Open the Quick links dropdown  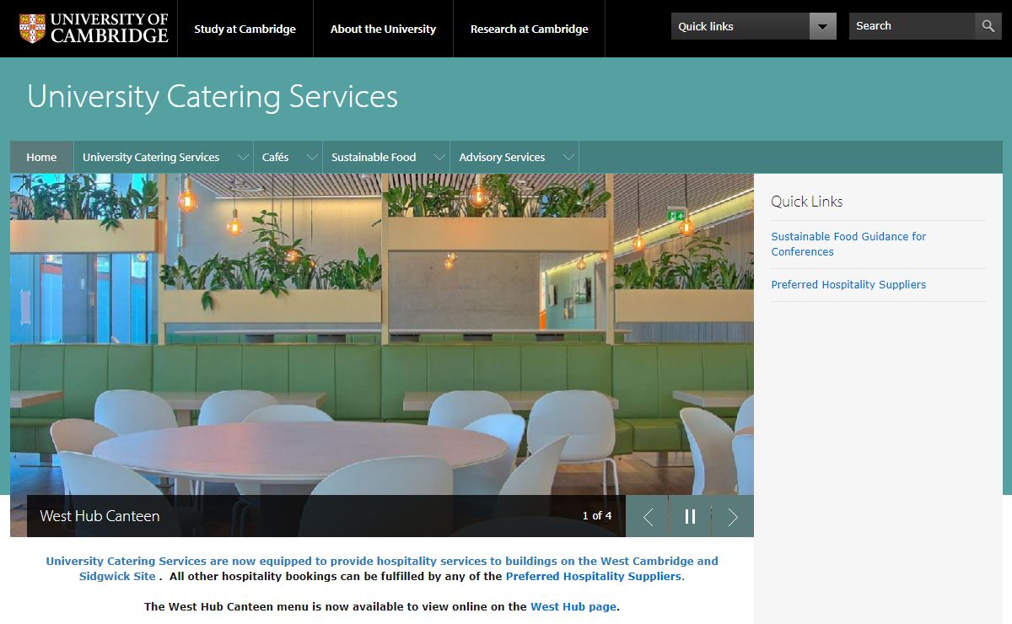tap(754, 26)
